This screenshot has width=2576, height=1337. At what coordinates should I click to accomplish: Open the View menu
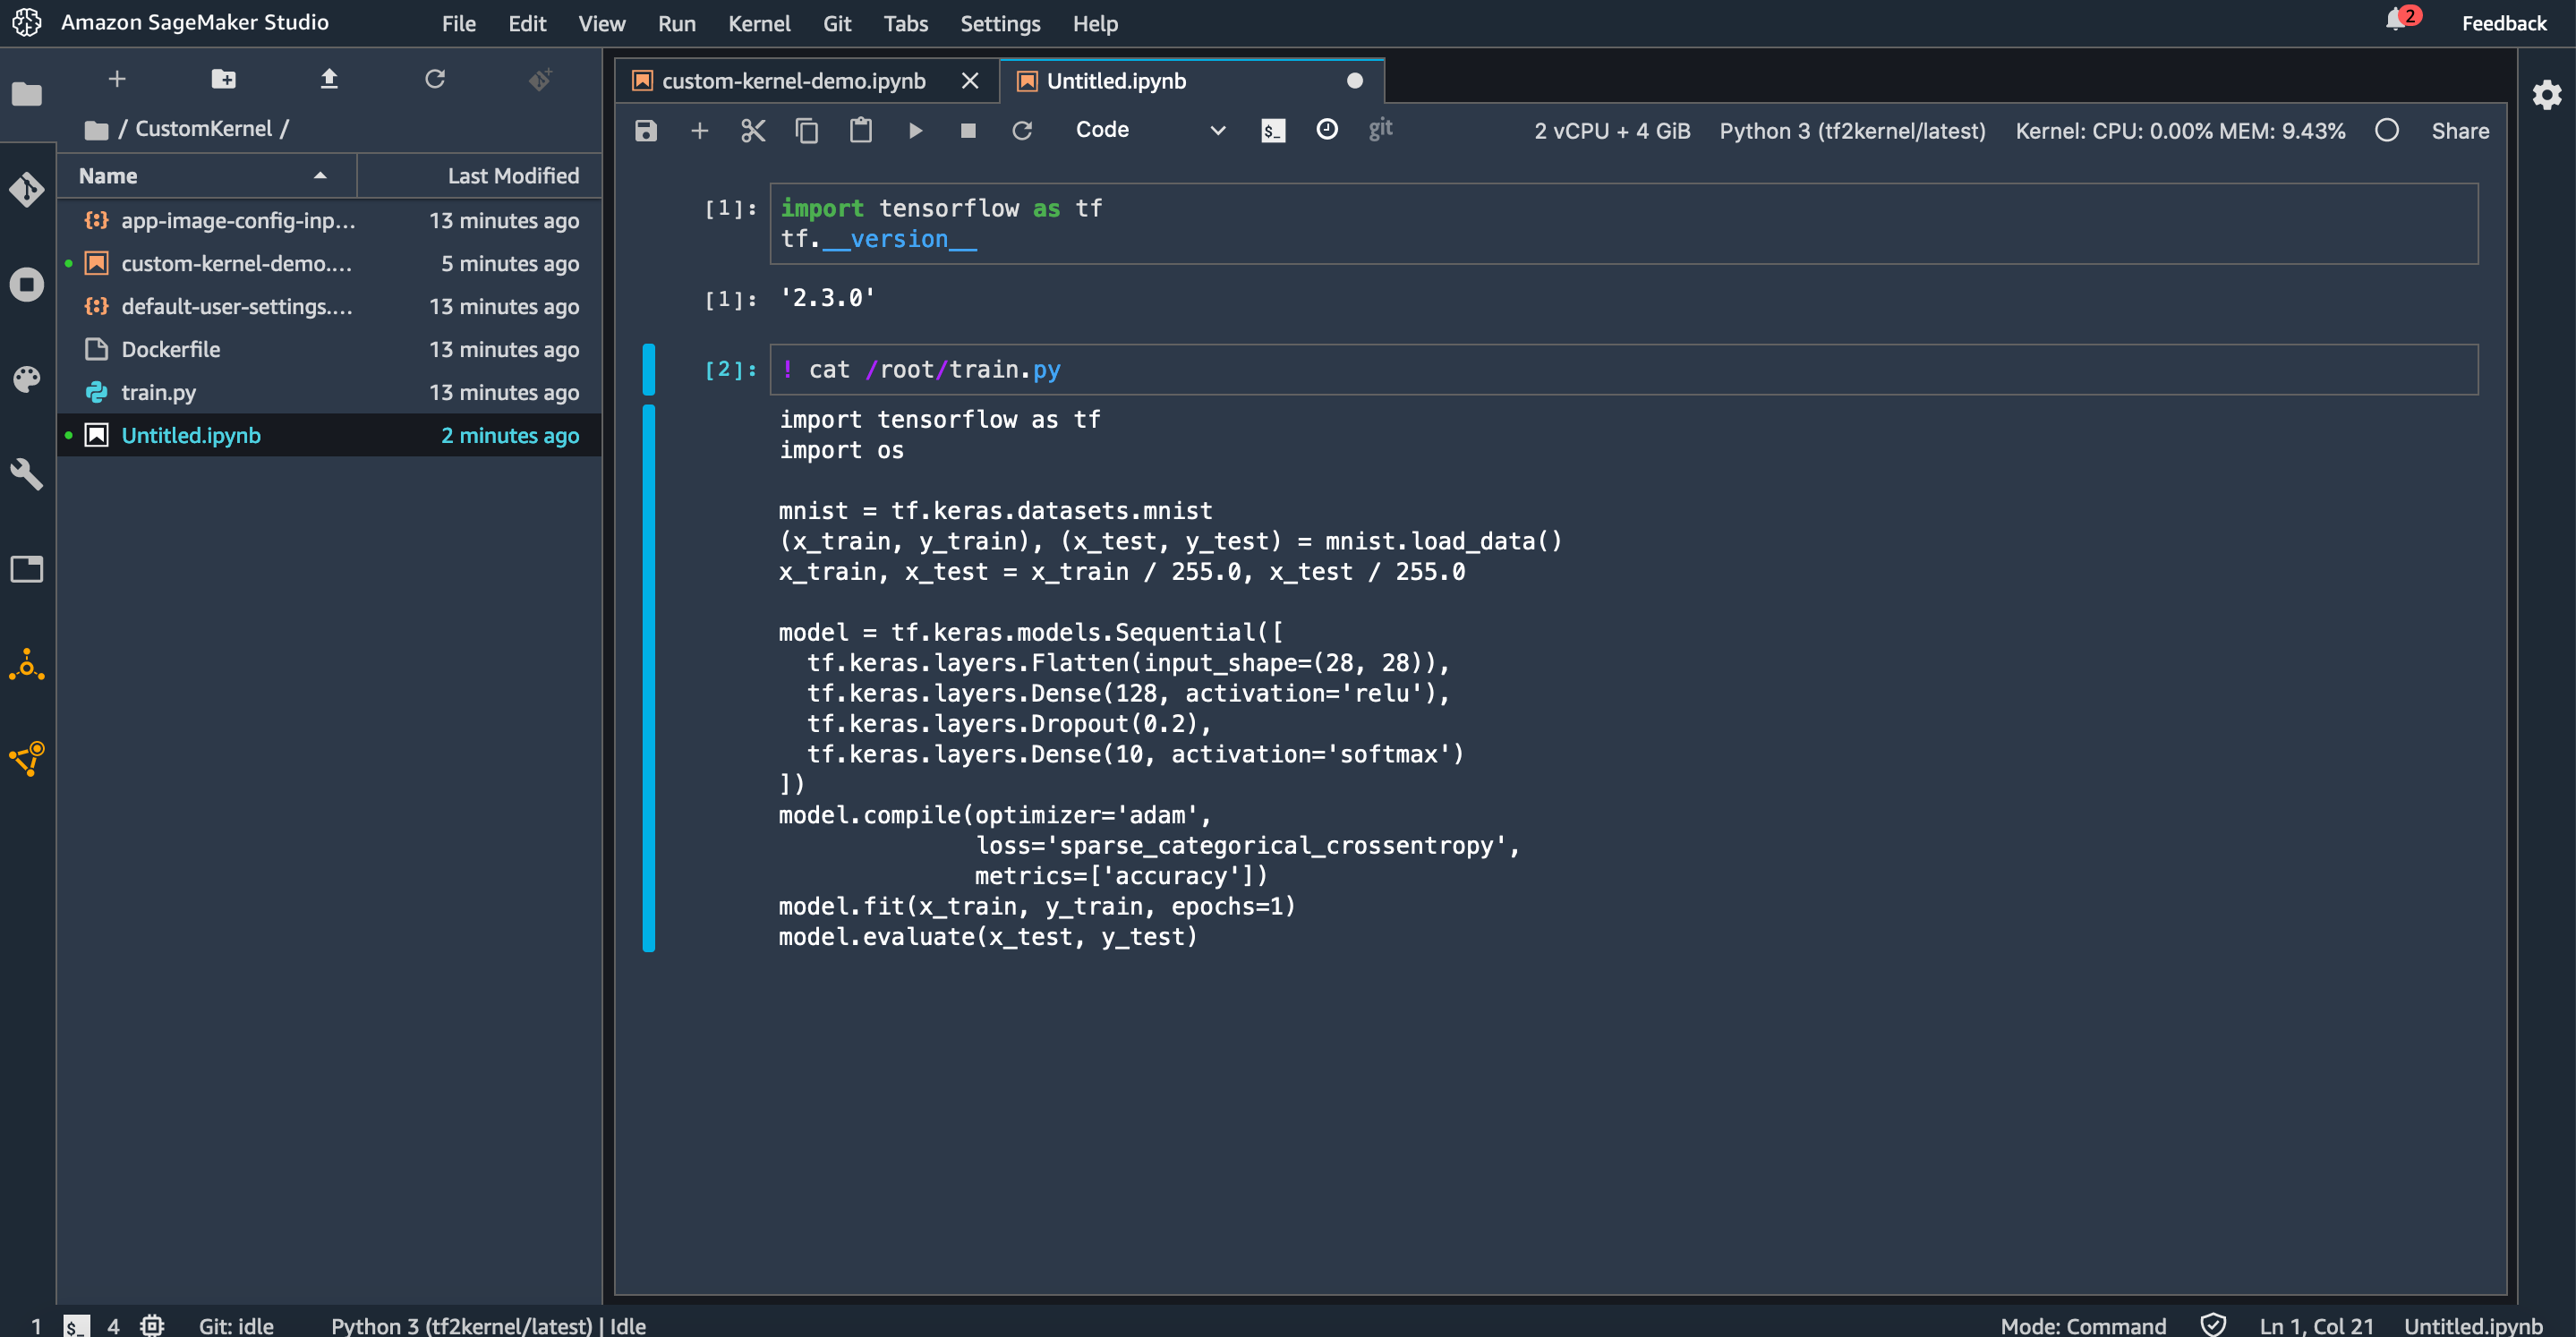601,23
